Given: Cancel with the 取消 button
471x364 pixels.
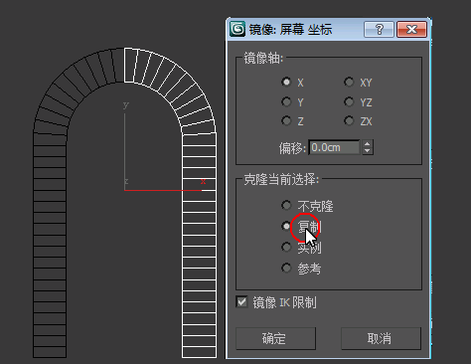Looking at the screenshot, I should (381, 338).
